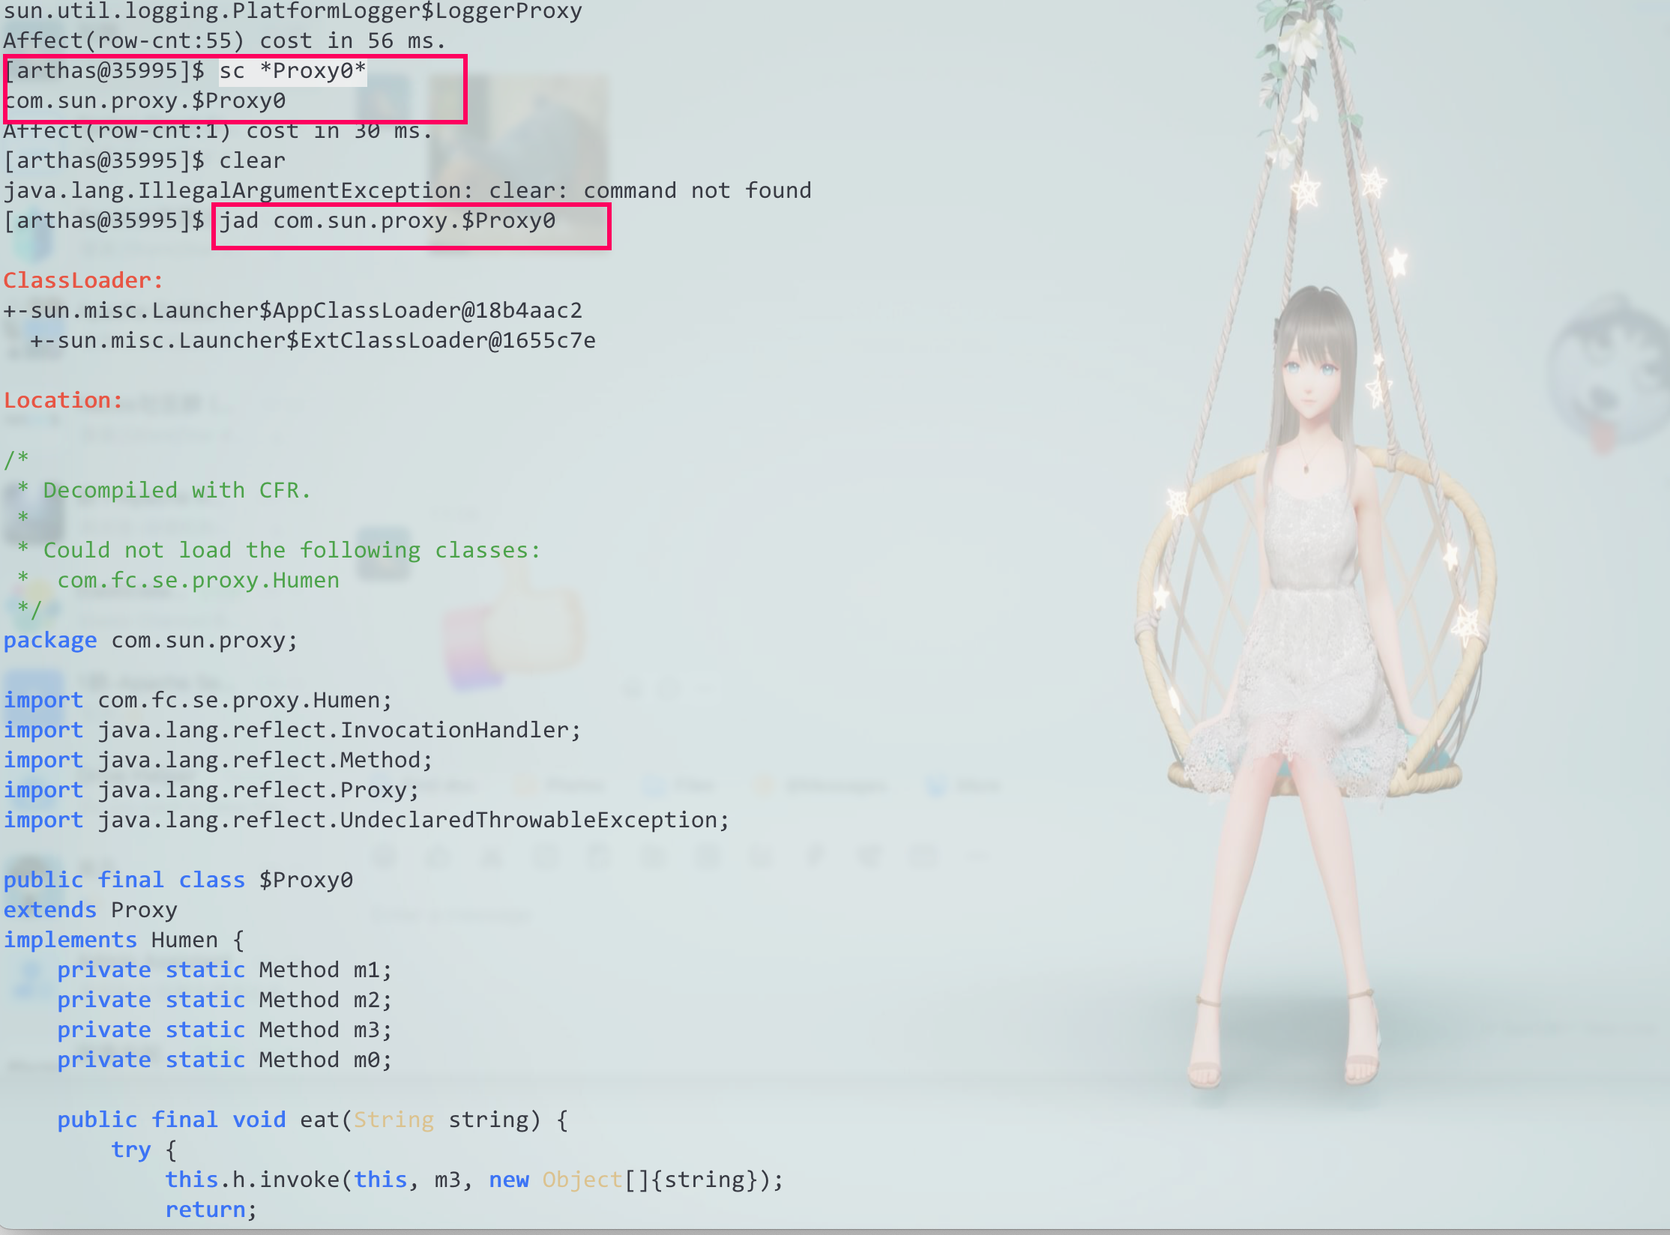Click the 'private static Method m0;' field

(x=224, y=1060)
